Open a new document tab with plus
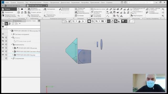The height and width of the screenshot is (94, 168). (3, 6)
